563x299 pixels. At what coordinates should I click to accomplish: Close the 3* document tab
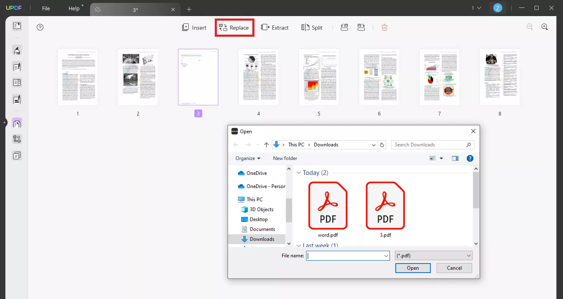173,9
